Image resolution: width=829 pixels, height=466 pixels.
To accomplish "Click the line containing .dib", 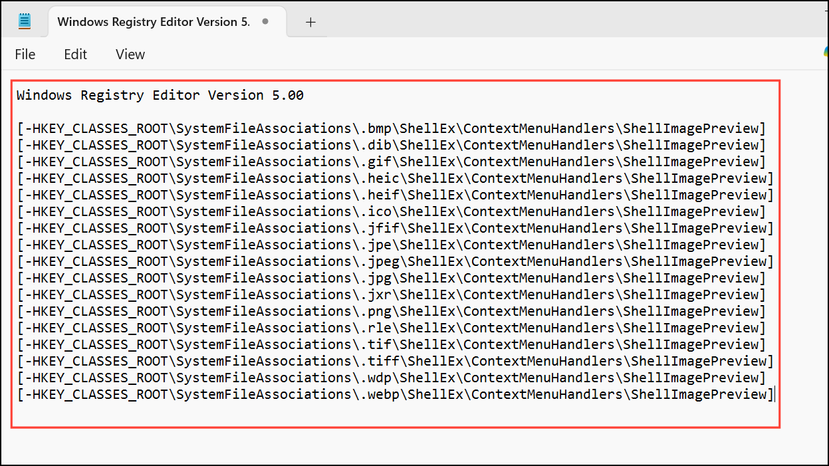I will click(x=392, y=145).
